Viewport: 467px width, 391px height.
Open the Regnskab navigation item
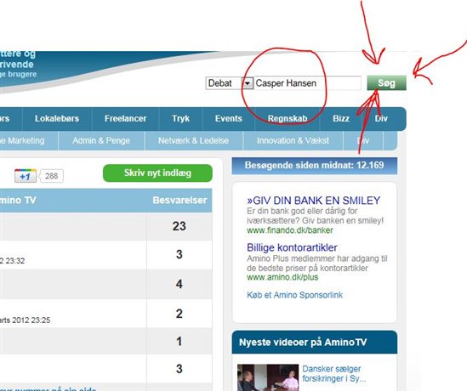click(288, 118)
